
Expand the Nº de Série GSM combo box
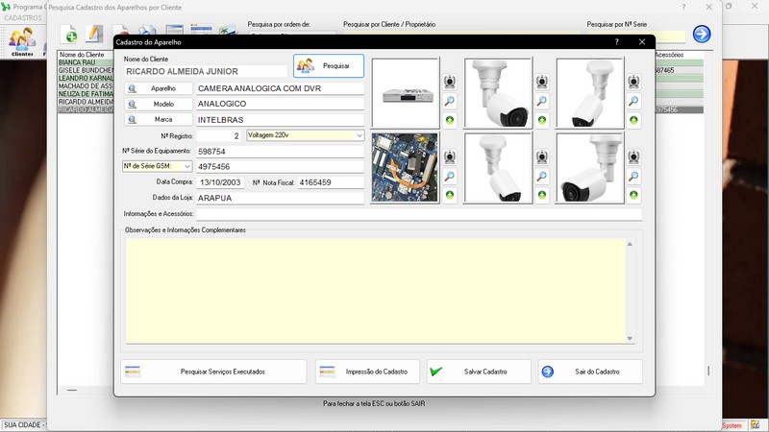(186, 166)
